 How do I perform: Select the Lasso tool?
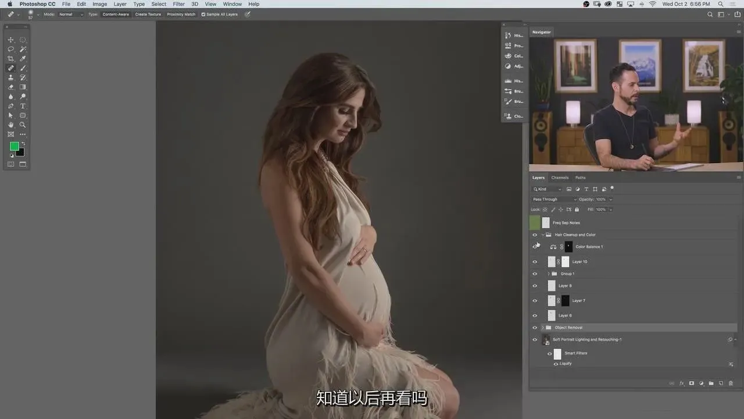pyautogui.click(x=10, y=49)
